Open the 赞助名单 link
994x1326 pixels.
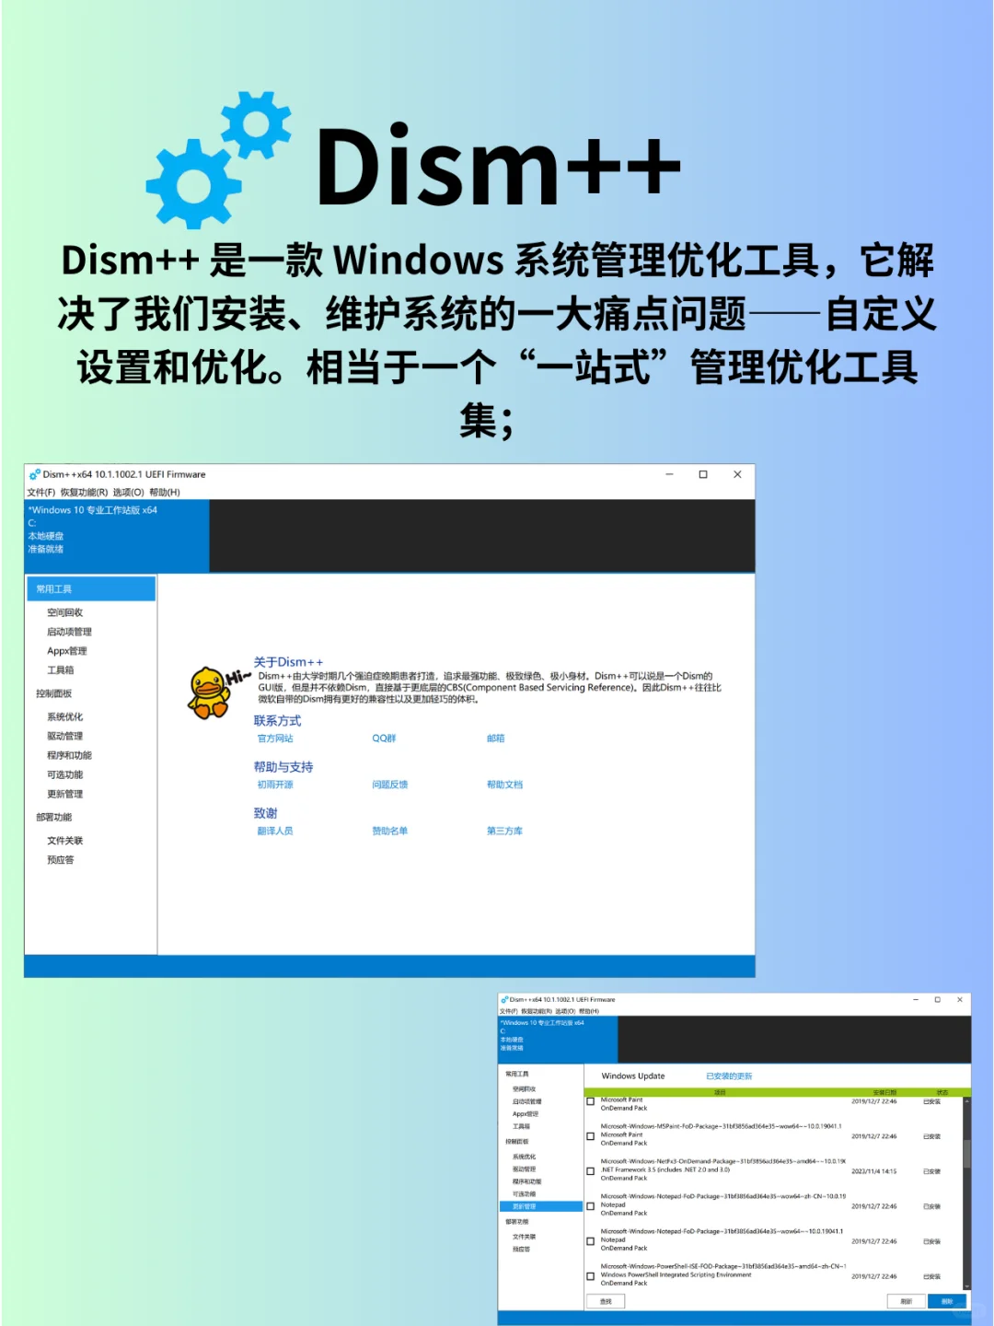389,831
